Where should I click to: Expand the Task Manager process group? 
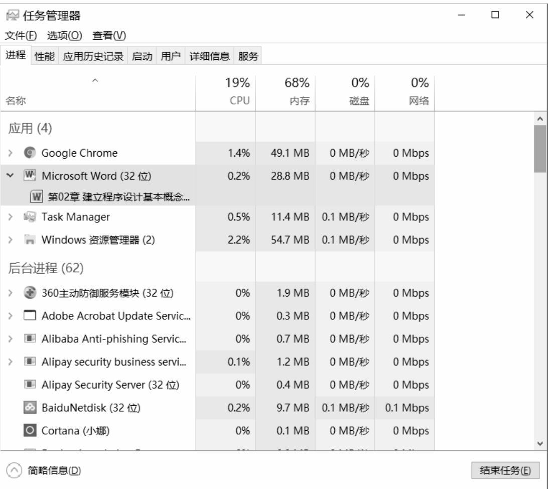[11, 217]
